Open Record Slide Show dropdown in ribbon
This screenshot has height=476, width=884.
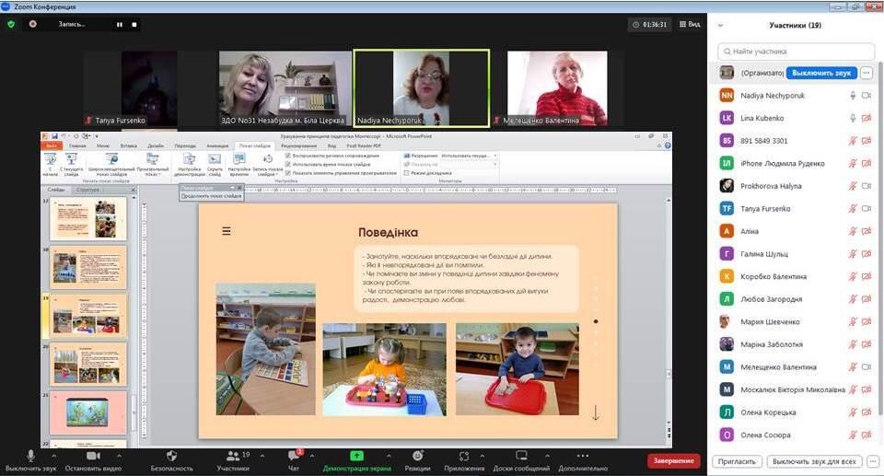click(x=268, y=164)
